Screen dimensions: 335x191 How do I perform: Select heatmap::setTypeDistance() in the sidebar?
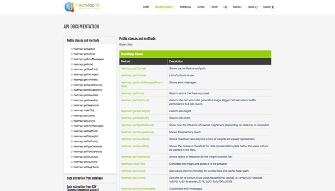pos(87,147)
